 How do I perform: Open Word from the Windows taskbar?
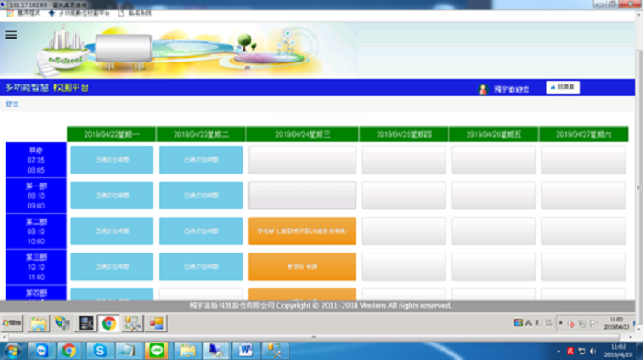(245, 351)
